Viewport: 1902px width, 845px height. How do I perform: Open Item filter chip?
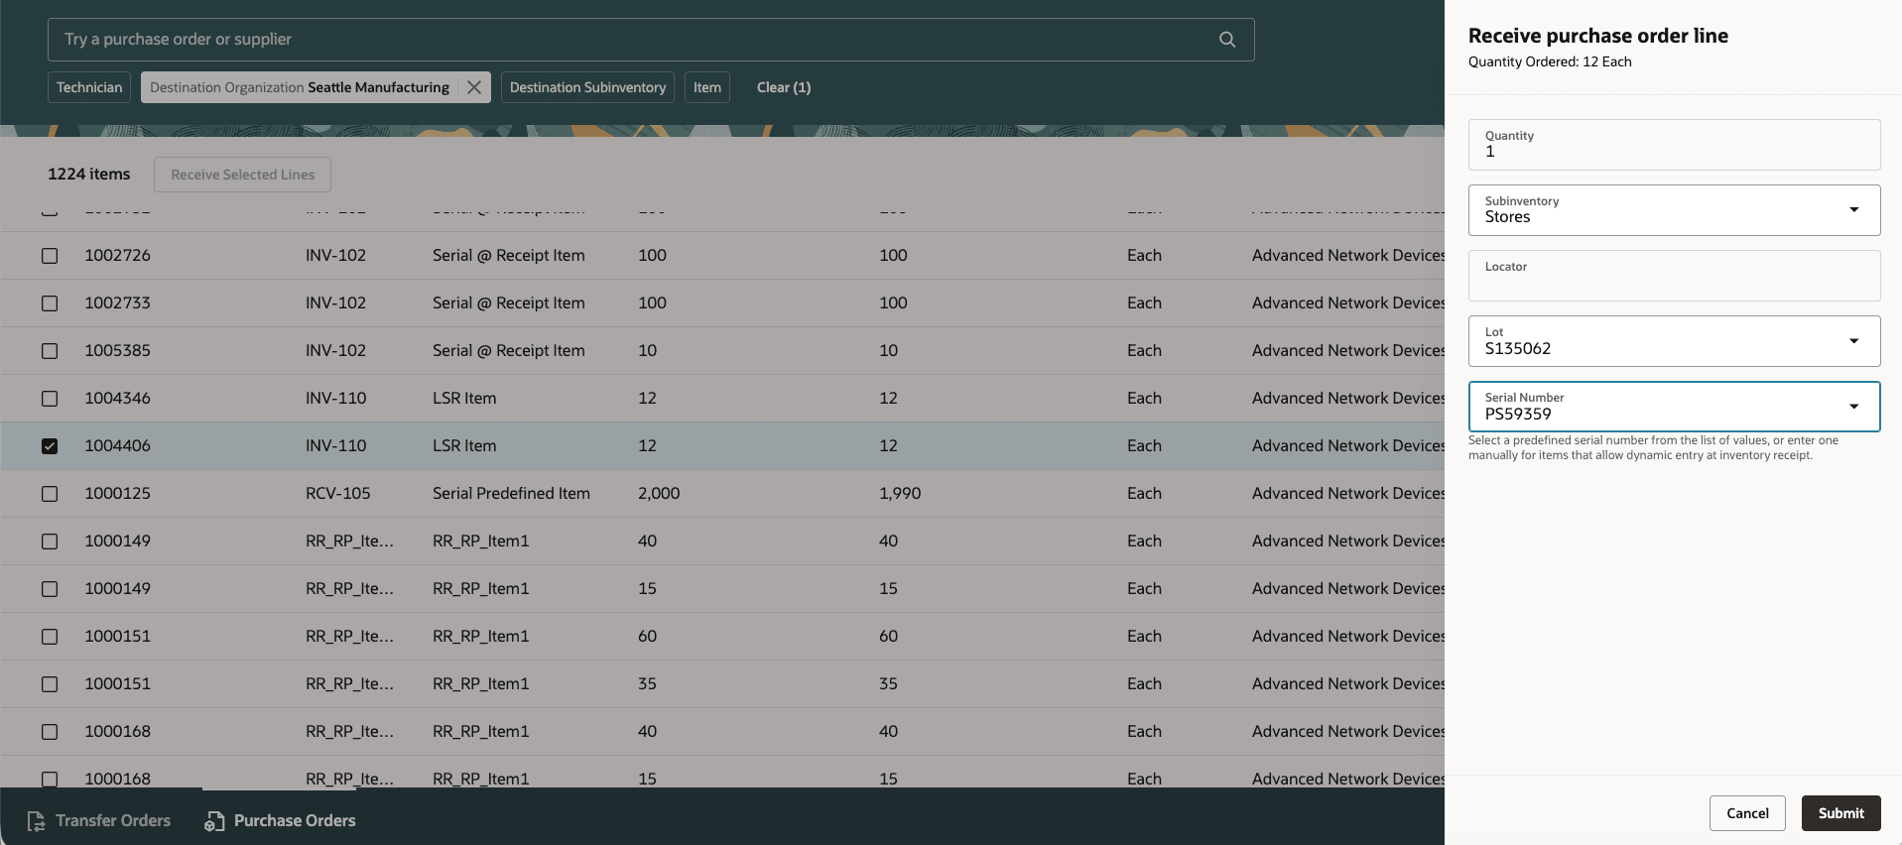[707, 87]
